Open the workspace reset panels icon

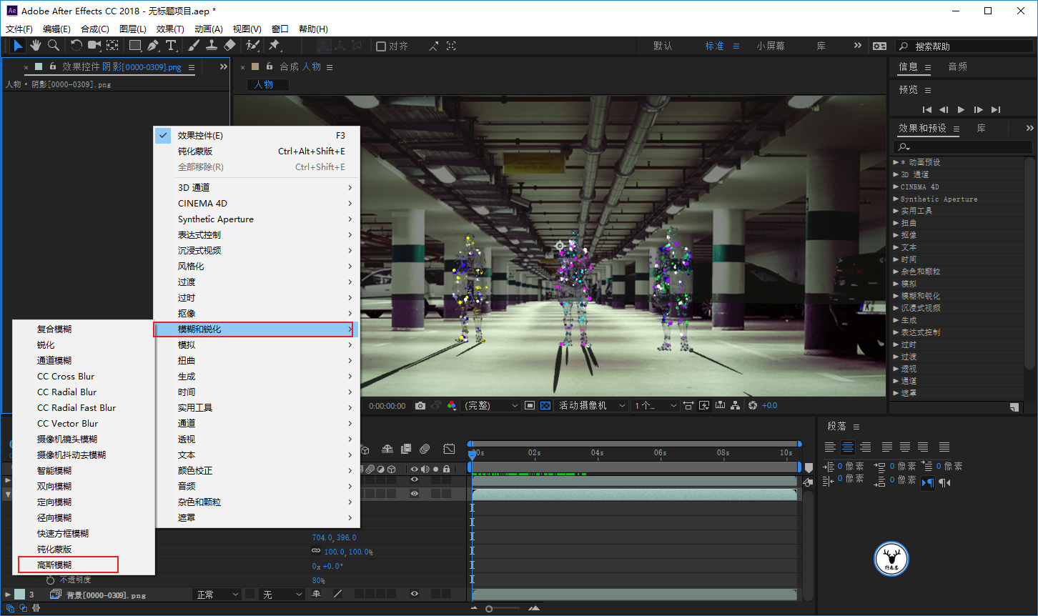(879, 46)
